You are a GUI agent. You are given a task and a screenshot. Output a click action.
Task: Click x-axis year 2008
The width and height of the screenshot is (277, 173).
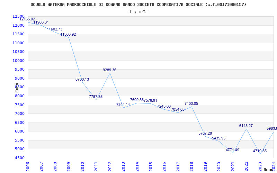pyautogui.click(x=55, y=166)
